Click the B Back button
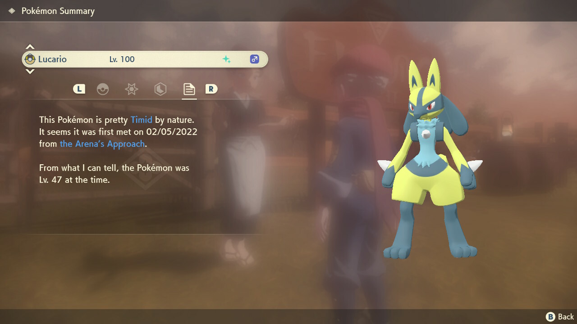Screen dimensions: 577x324 click(560, 317)
